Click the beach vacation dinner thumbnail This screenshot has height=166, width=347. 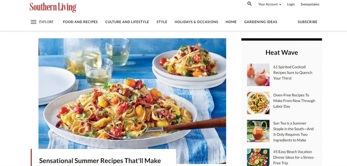click(258, 157)
